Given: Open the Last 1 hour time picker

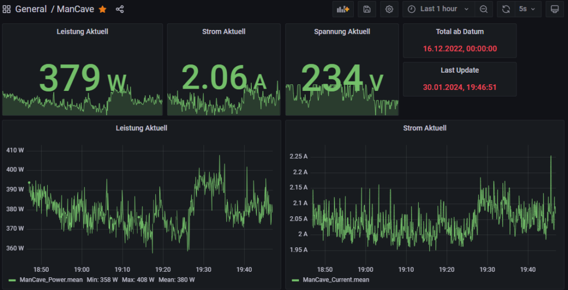Looking at the screenshot, I should pyautogui.click(x=438, y=9).
